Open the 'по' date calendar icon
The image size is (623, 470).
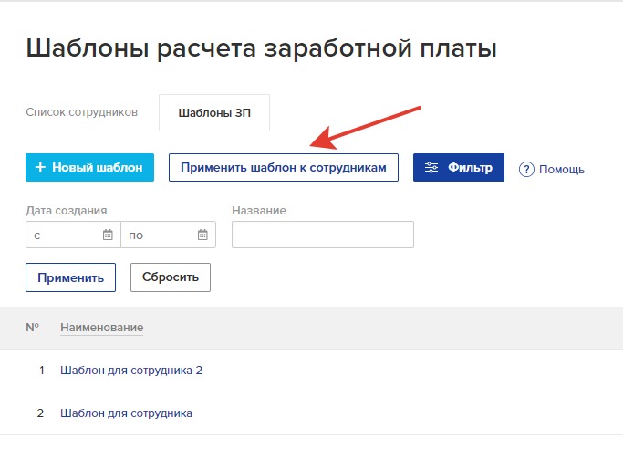pos(202,235)
